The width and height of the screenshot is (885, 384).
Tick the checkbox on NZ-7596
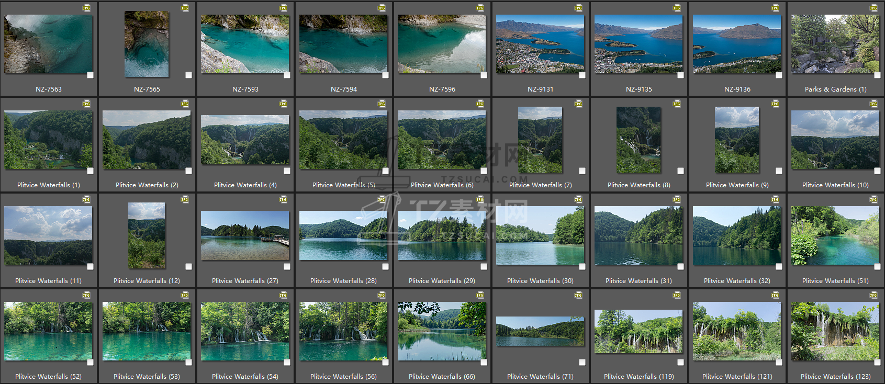tap(484, 75)
